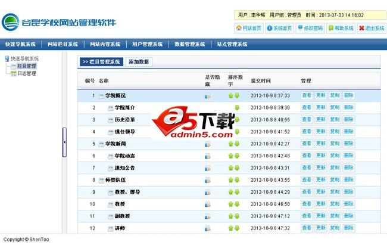
Task: Move row 10 教授 up
Action: point(231,204)
